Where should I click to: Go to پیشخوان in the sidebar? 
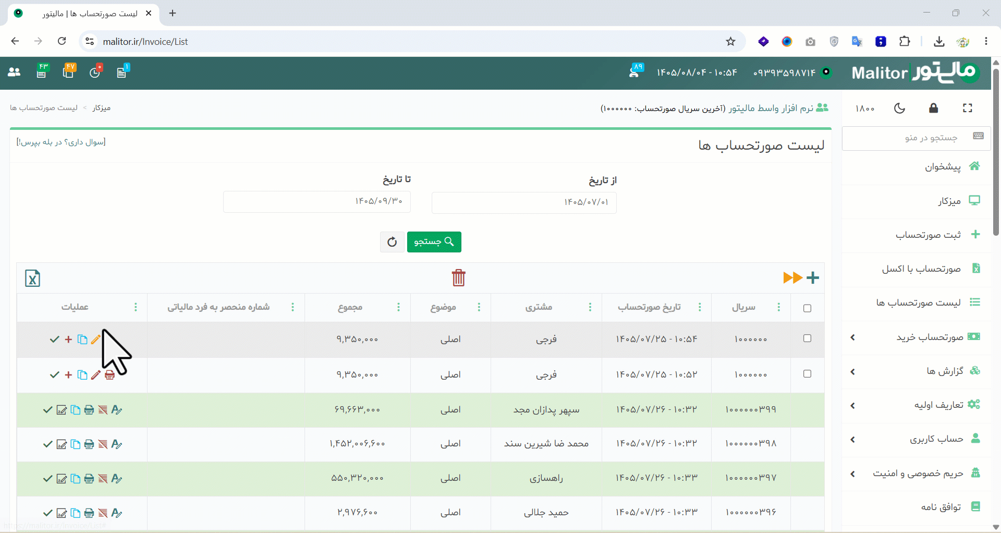tap(917, 167)
